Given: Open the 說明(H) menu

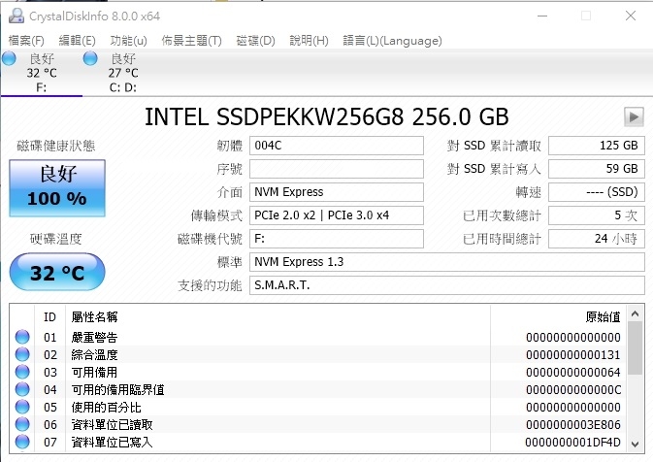Looking at the screenshot, I should pos(309,41).
